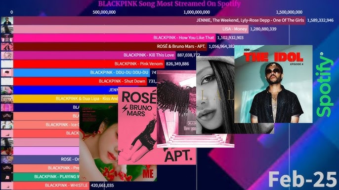Image resolution: width=339 pixels, height=190 pixels.
Task: Select BLACKPINK - Ice C bar label
Action: click(x=62, y=125)
